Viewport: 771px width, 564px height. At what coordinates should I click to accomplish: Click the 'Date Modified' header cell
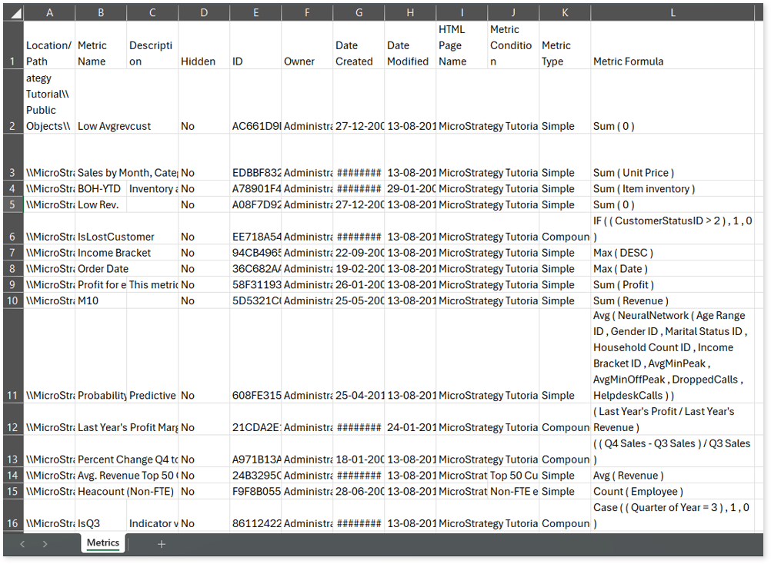410,45
